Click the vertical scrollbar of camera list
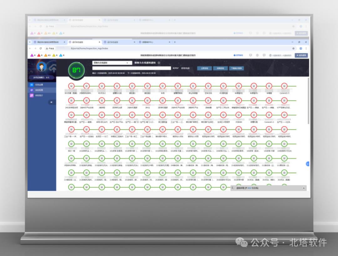Screen dimensions: 338x256 point(309,101)
